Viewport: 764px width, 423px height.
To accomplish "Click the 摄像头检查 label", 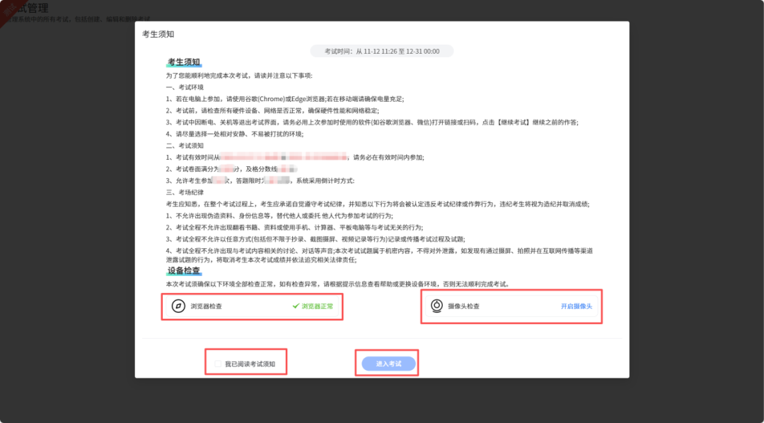I will pos(463,306).
